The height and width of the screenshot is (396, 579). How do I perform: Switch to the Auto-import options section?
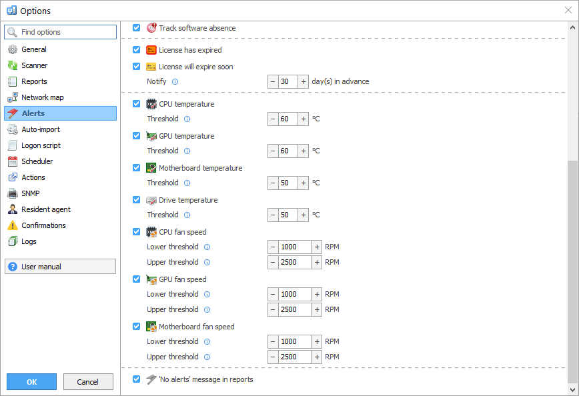(x=40, y=129)
